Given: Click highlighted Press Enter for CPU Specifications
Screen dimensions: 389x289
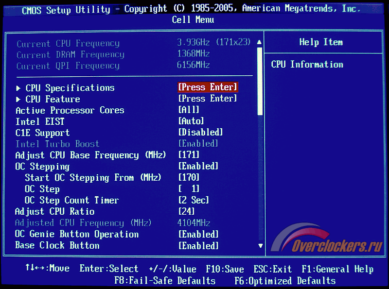Looking at the screenshot, I should [x=208, y=87].
